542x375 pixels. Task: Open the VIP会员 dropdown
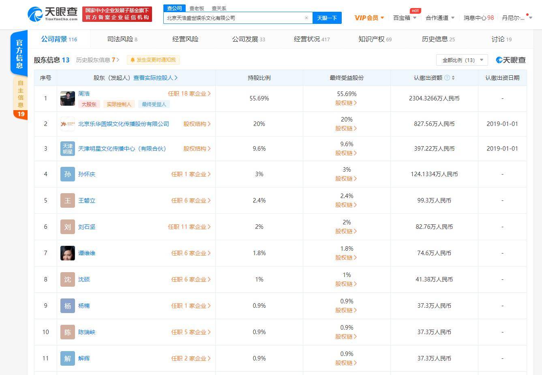(x=369, y=18)
